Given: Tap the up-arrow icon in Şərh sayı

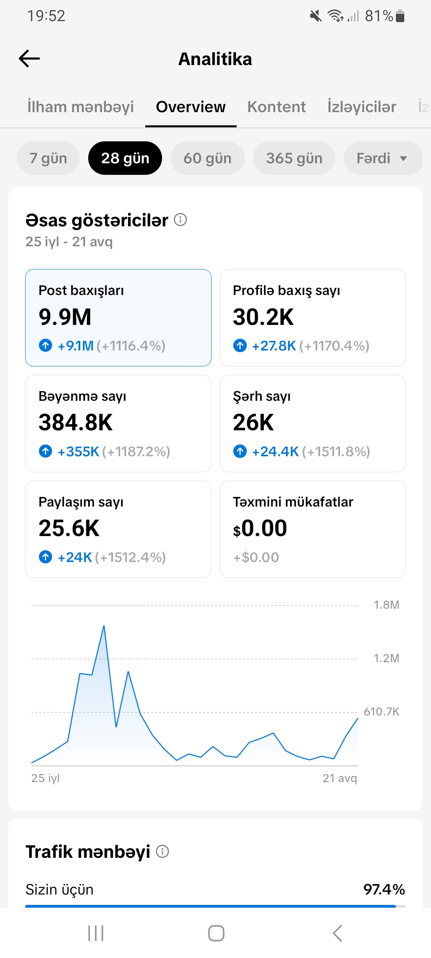Looking at the screenshot, I should pos(240,451).
